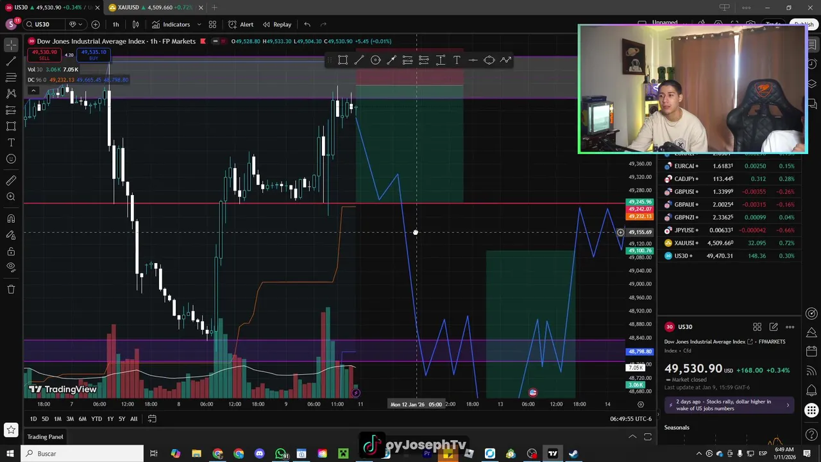
Task: Open the chart type candles selector
Action: point(135,24)
